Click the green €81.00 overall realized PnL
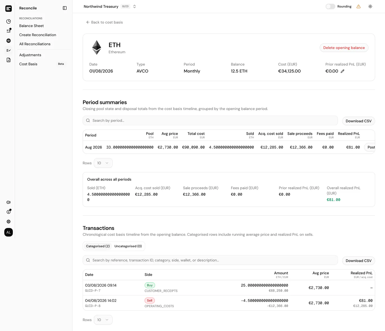This screenshot has height=331, width=385. (x=334, y=200)
